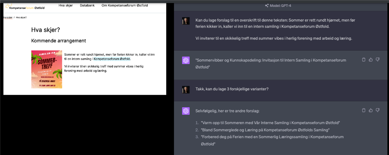Click the "Hva skjer?" page heading
This screenshot has width=389, height=155.
click(x=45, y=30)
